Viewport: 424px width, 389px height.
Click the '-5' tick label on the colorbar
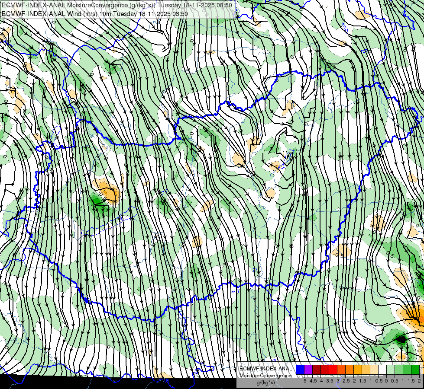(304, 381)
